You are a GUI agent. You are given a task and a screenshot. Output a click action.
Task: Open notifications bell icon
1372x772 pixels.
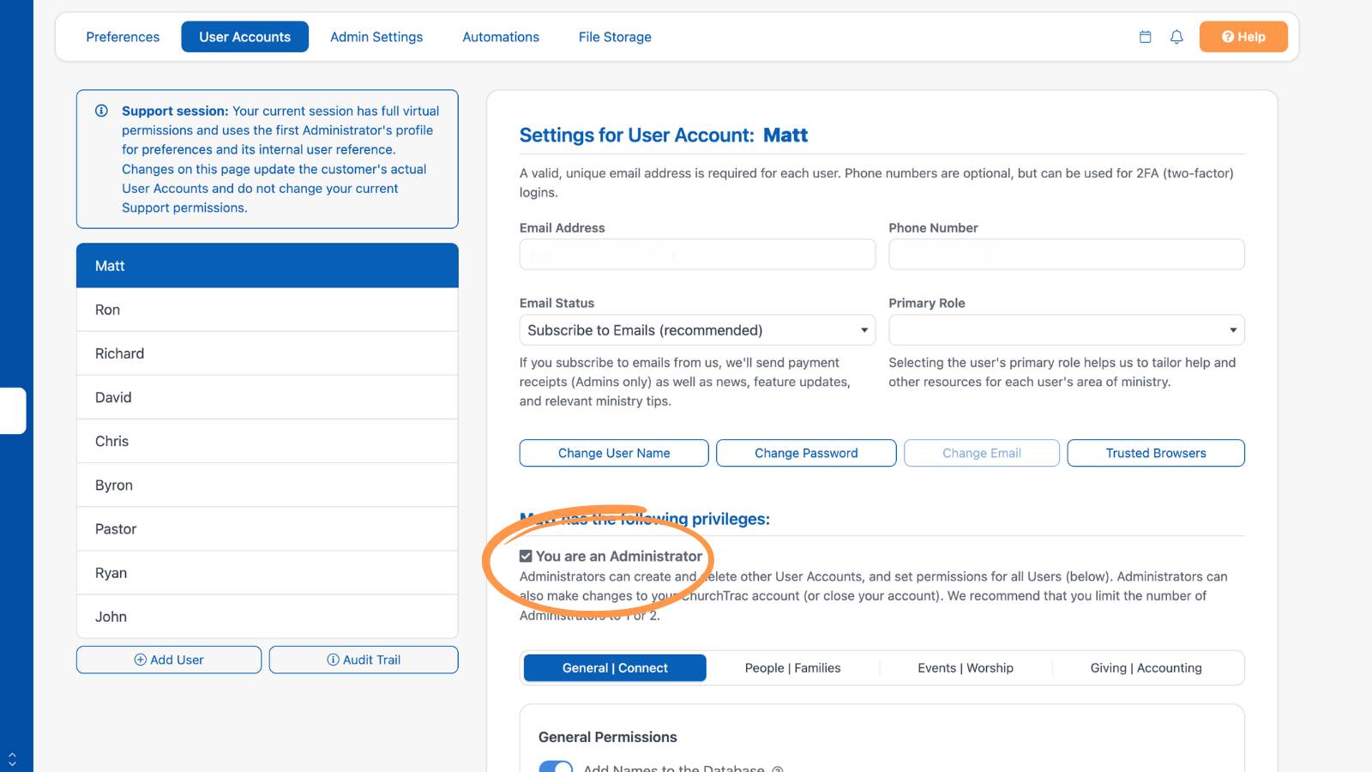click(x=1176, y=37)
